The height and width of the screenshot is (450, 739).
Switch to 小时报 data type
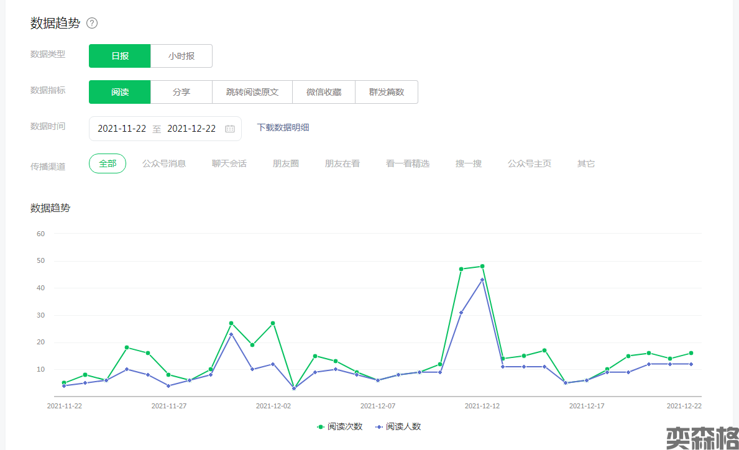pyautogui.click(x=181, y=56)
